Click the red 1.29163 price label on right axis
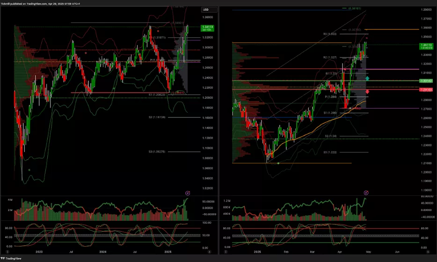Image resolution: width=437 pixels, height=262 pixels. pos(426,89)
